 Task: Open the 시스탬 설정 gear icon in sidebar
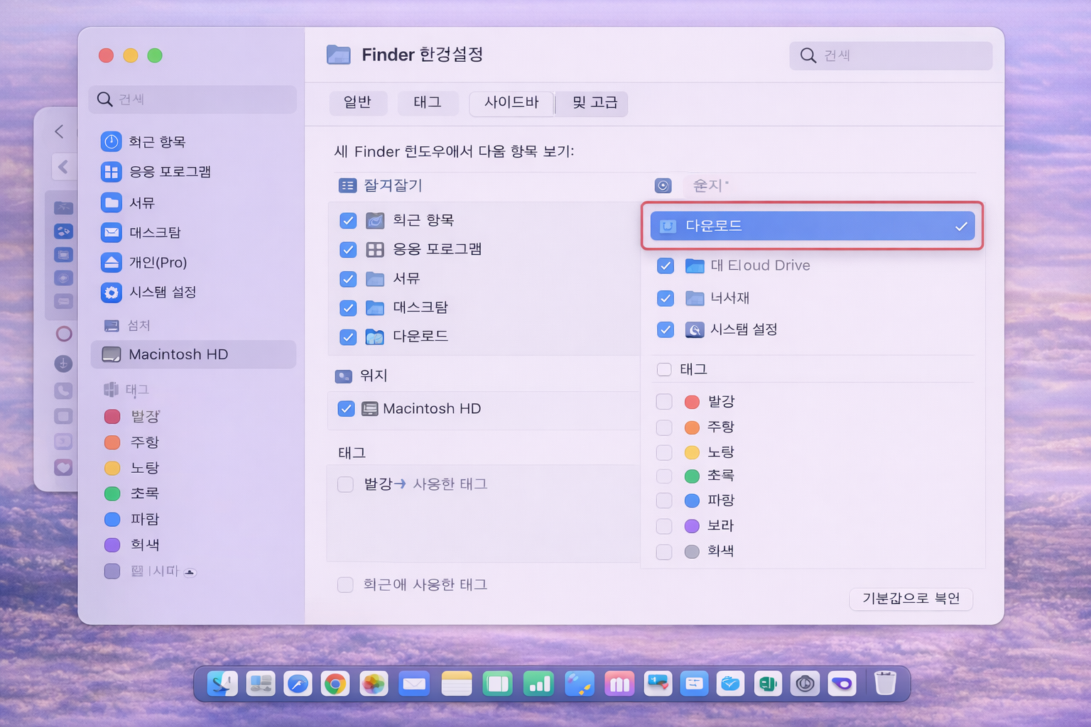[112, 293]
